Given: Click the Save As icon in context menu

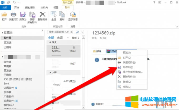Looking at the screenshot, I should (119, 67).
